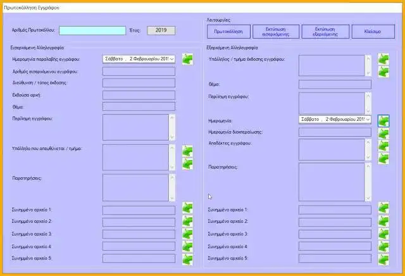This screenshot has width=405, height=276.
Task: Click into outgoing Περίληψη εγγράφου text area
Action: (332, 103)
